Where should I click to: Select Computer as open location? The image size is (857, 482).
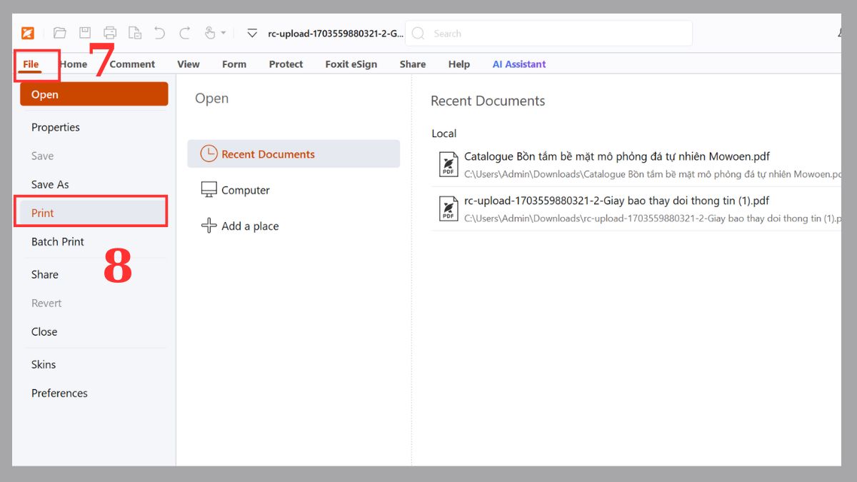[245, 190]
